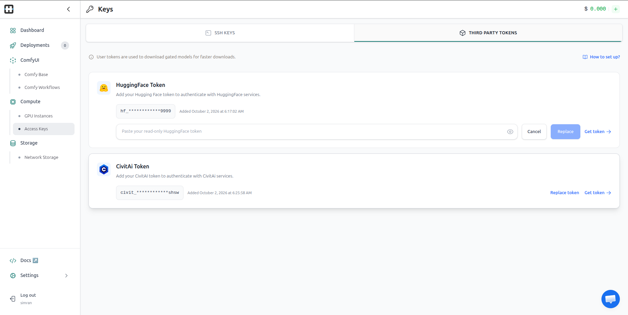Click the Deployments count badge

pos(65,45)
